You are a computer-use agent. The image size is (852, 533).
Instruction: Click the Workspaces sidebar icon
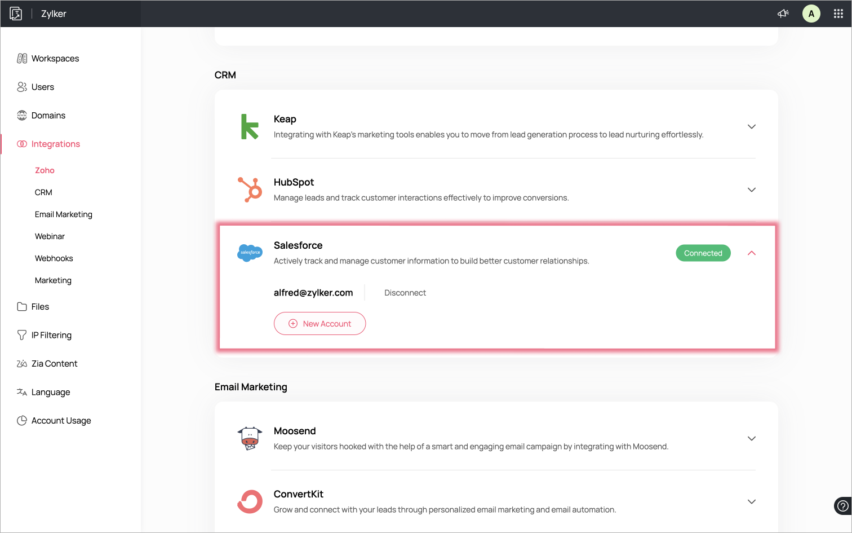pos(22,59)
